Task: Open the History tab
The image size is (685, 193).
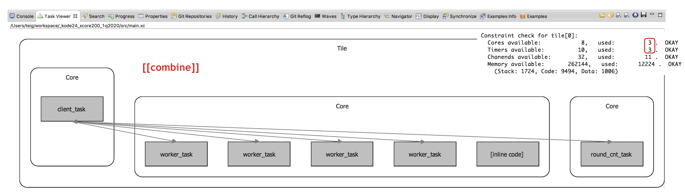Action: [x=227, y=16]
